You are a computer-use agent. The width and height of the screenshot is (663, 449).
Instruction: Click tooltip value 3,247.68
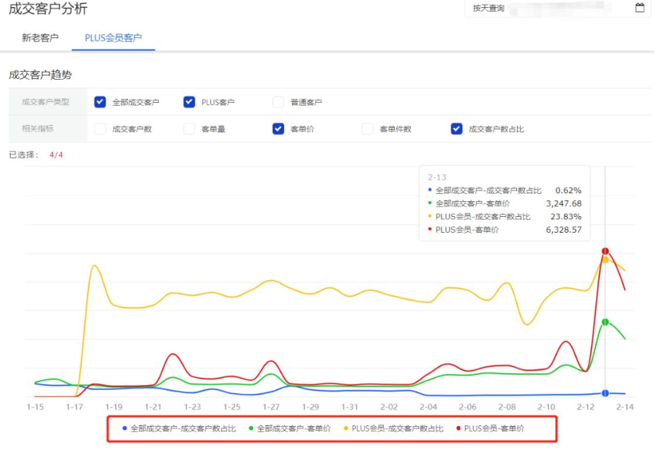point(564,203)
